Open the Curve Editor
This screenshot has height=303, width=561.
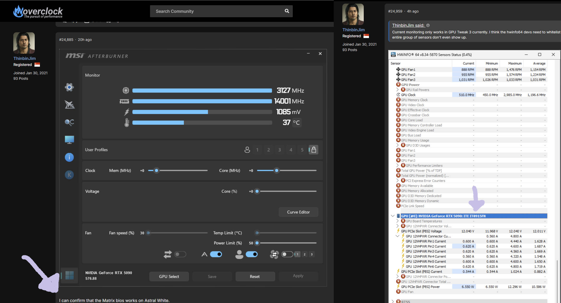298,212
